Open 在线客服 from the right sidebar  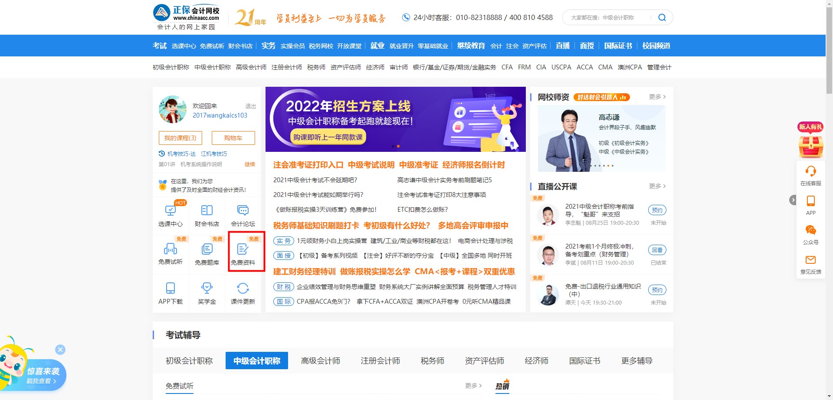click(x=810, y=174)
